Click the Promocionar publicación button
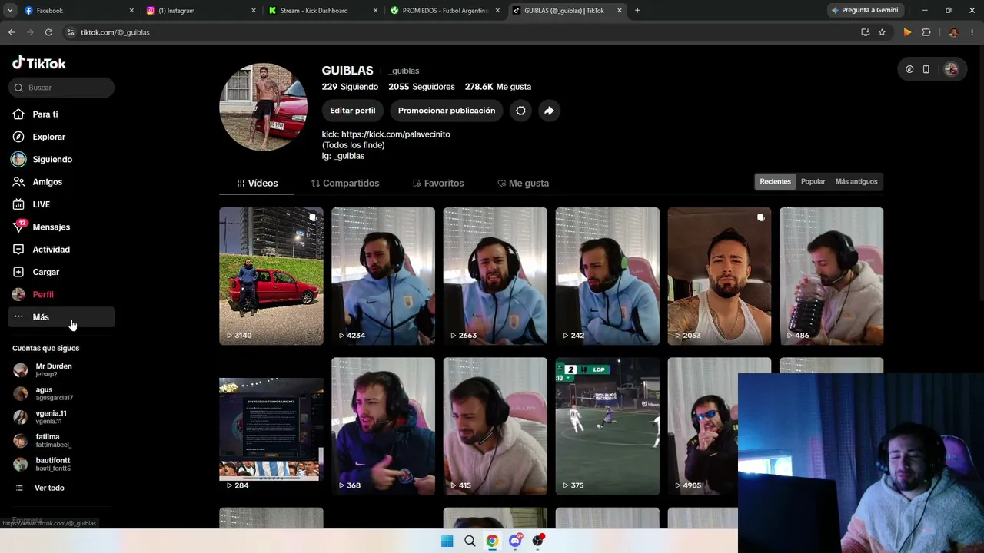Viewport: 984px width, 553px height. [x=447, y=111]
